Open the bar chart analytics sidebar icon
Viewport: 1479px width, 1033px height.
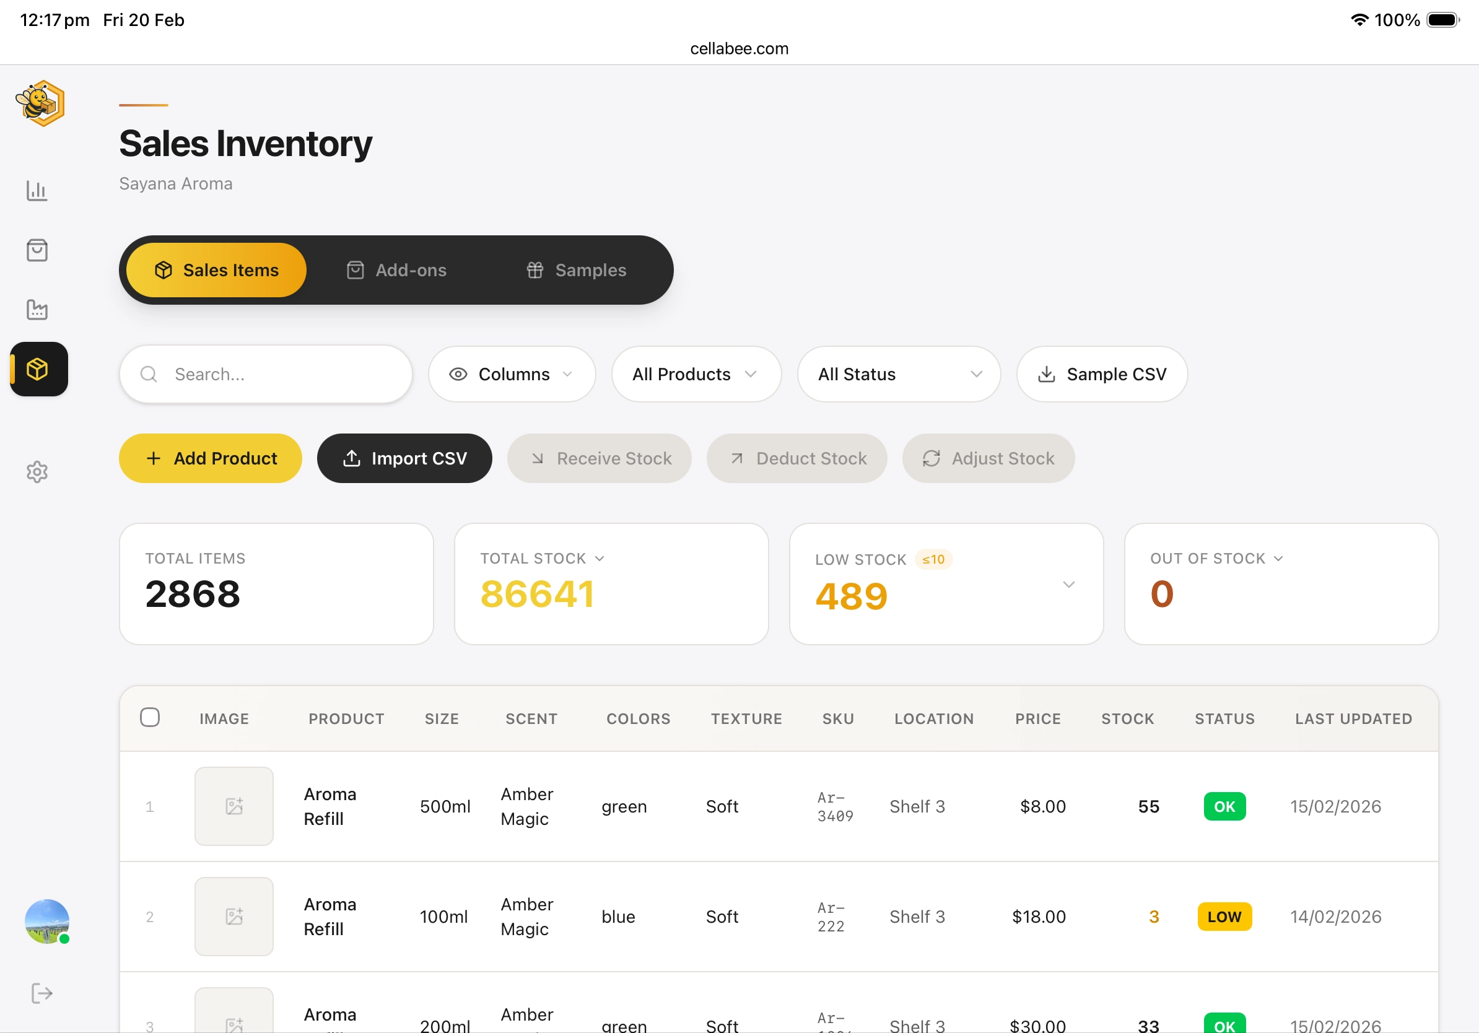pyautogui.click(x=37, y=191)
